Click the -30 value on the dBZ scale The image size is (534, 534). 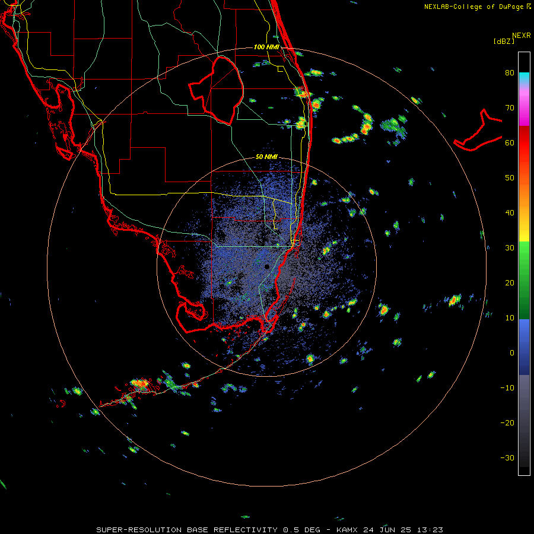coord(507,457)
